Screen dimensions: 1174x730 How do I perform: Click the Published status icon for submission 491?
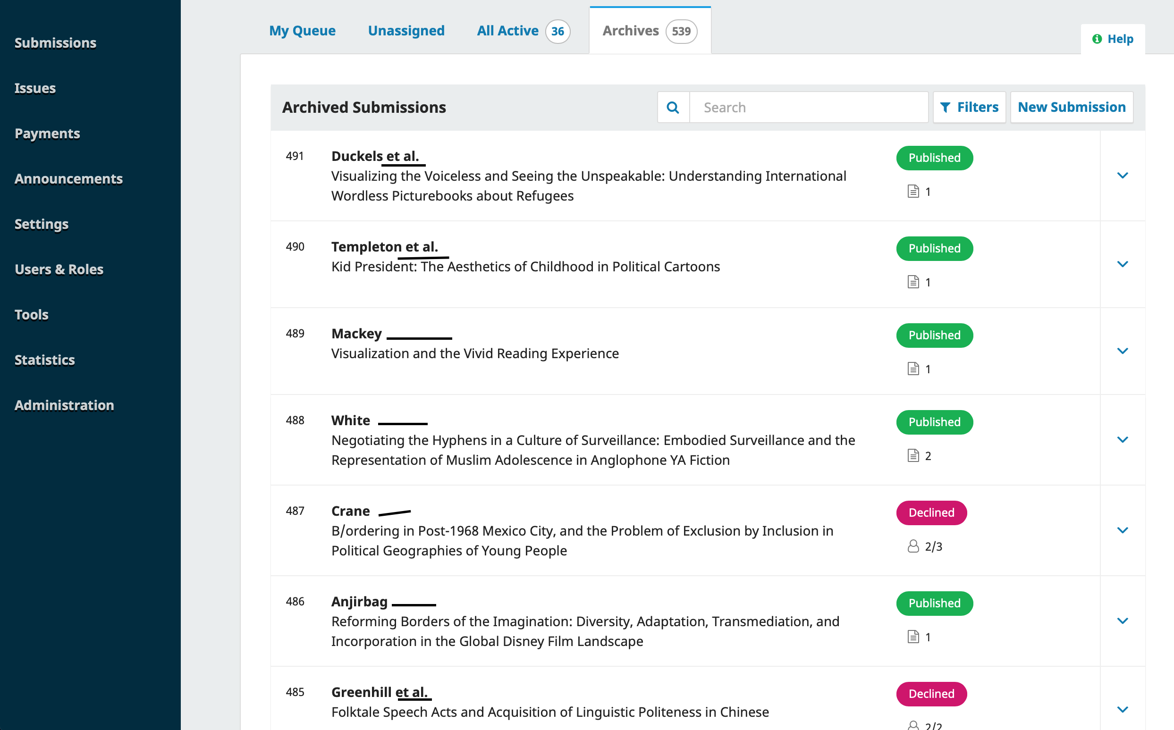point(933,157)
